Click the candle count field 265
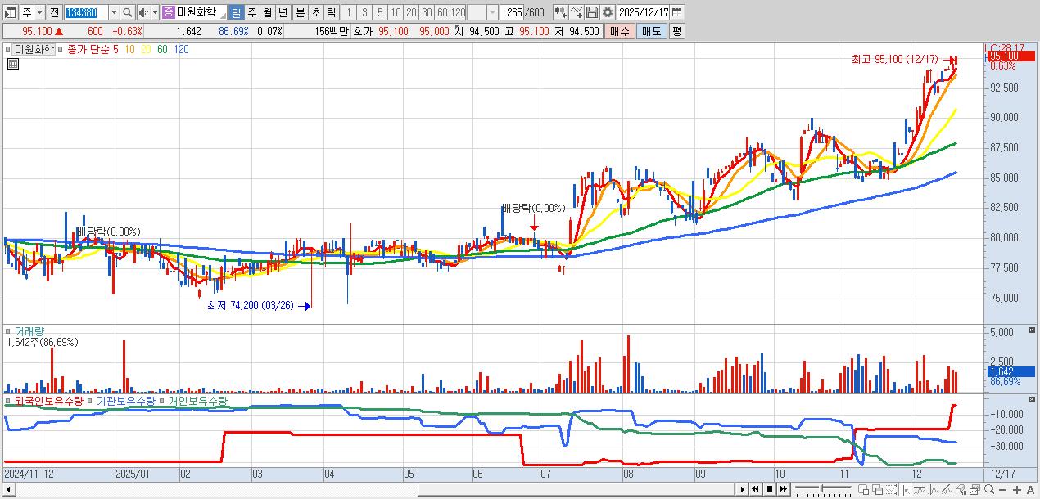 point(511,12)
